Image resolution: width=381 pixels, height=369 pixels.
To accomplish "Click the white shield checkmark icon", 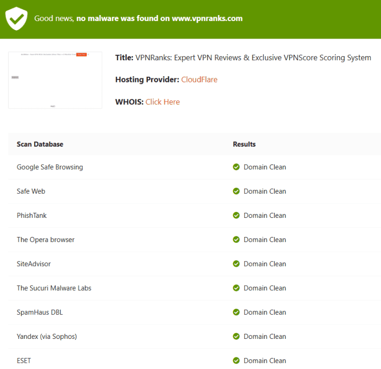I will 16,19.
